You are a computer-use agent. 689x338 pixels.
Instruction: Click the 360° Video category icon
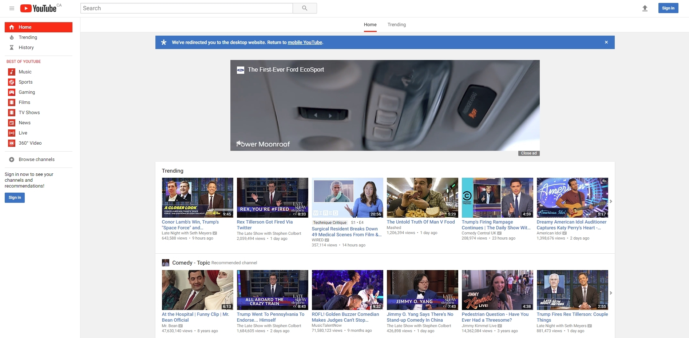[12, 143]
